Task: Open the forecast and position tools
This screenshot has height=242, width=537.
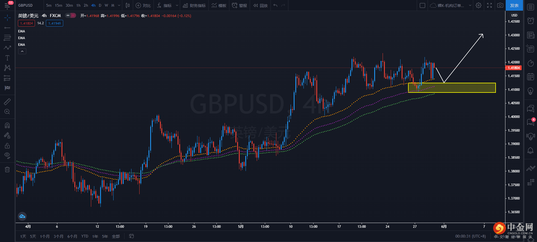Action: tap(8, 78)
